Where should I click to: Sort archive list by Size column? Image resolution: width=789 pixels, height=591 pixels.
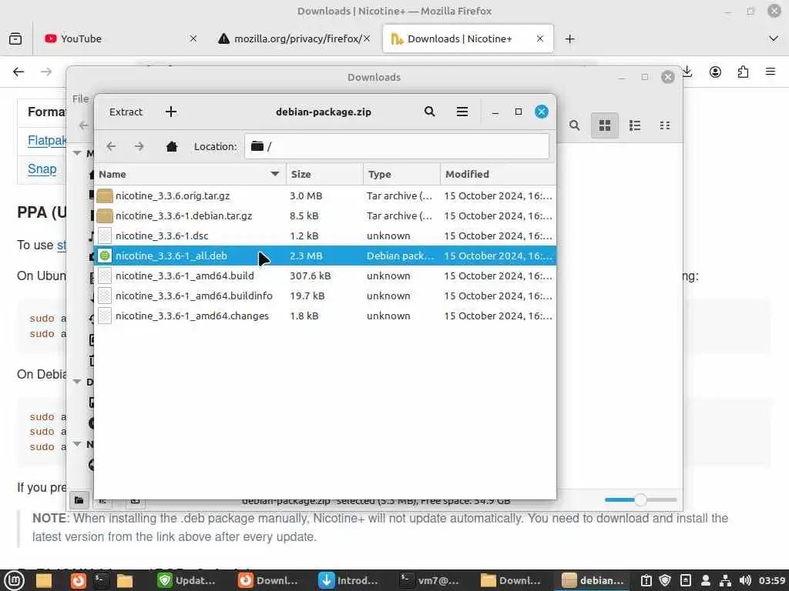pos(324,174)
